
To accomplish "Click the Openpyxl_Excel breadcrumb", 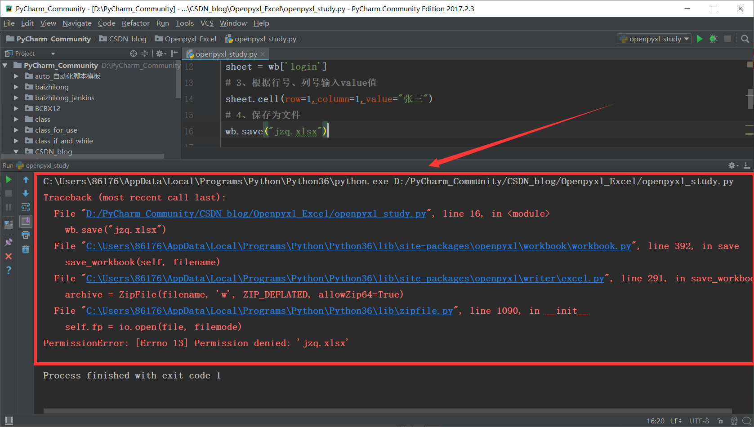I will click(186, 39).
